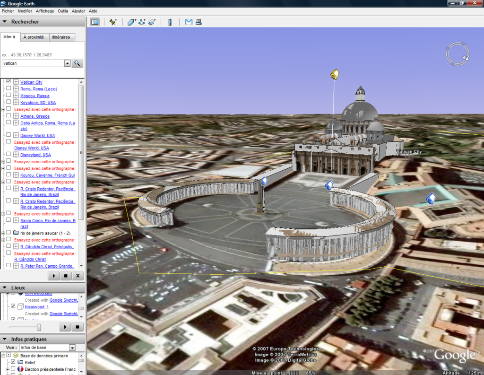Collapse the Rechercher panel
Image resolution: width=484 pixels, height=375 pixels.
click(5, 22)
